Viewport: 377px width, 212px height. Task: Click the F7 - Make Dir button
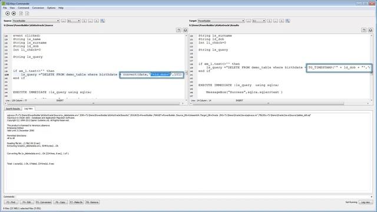coord(76,203)
